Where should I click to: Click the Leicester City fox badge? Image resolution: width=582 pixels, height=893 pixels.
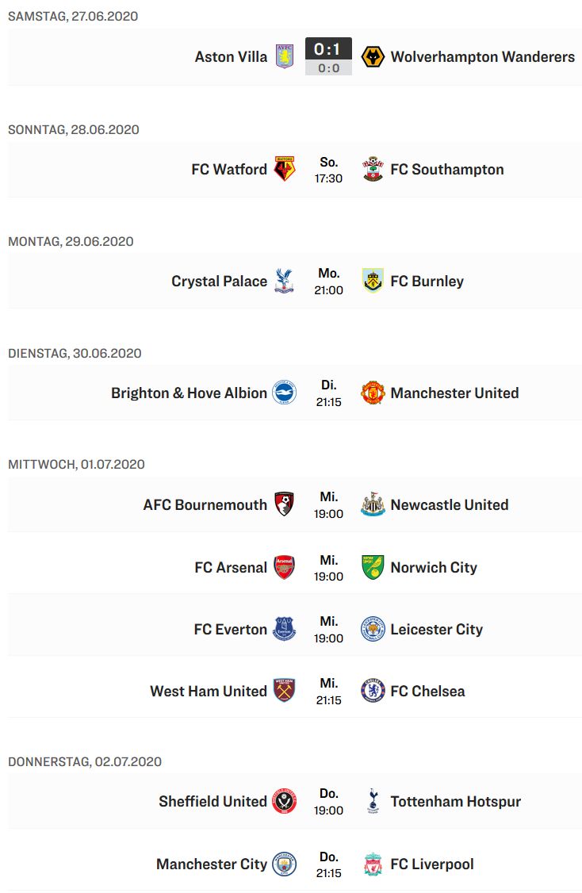tap(373, 630)
